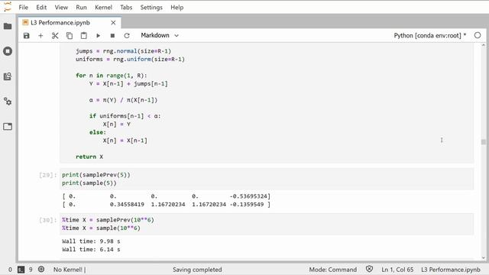Click the Saving completed status message

pyautogui.click(x=197, y=270)
